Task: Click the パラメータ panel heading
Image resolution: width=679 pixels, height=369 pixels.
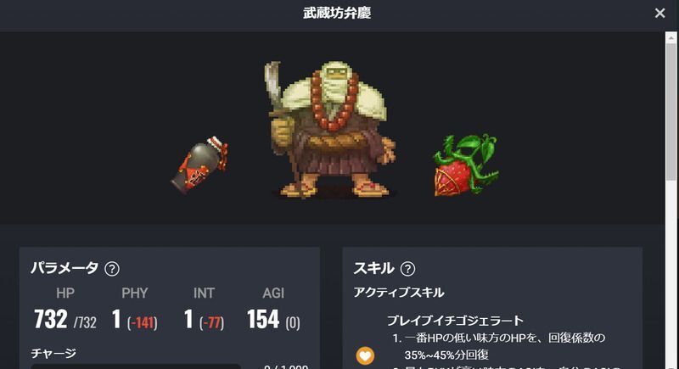Action: click(x=65, y=268)
